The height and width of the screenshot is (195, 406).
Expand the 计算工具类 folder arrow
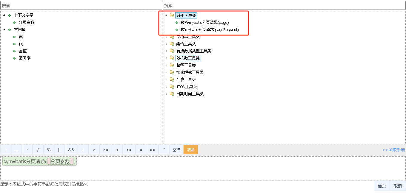[x=167, y=79]
